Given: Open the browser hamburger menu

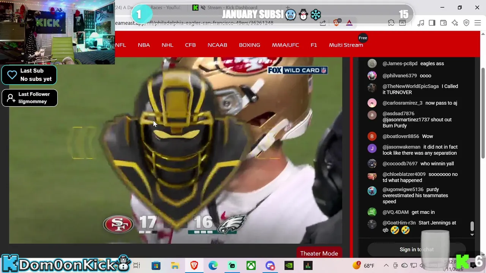Looking at the screenshot, I should pyautogui.click(x=478, y=23).
